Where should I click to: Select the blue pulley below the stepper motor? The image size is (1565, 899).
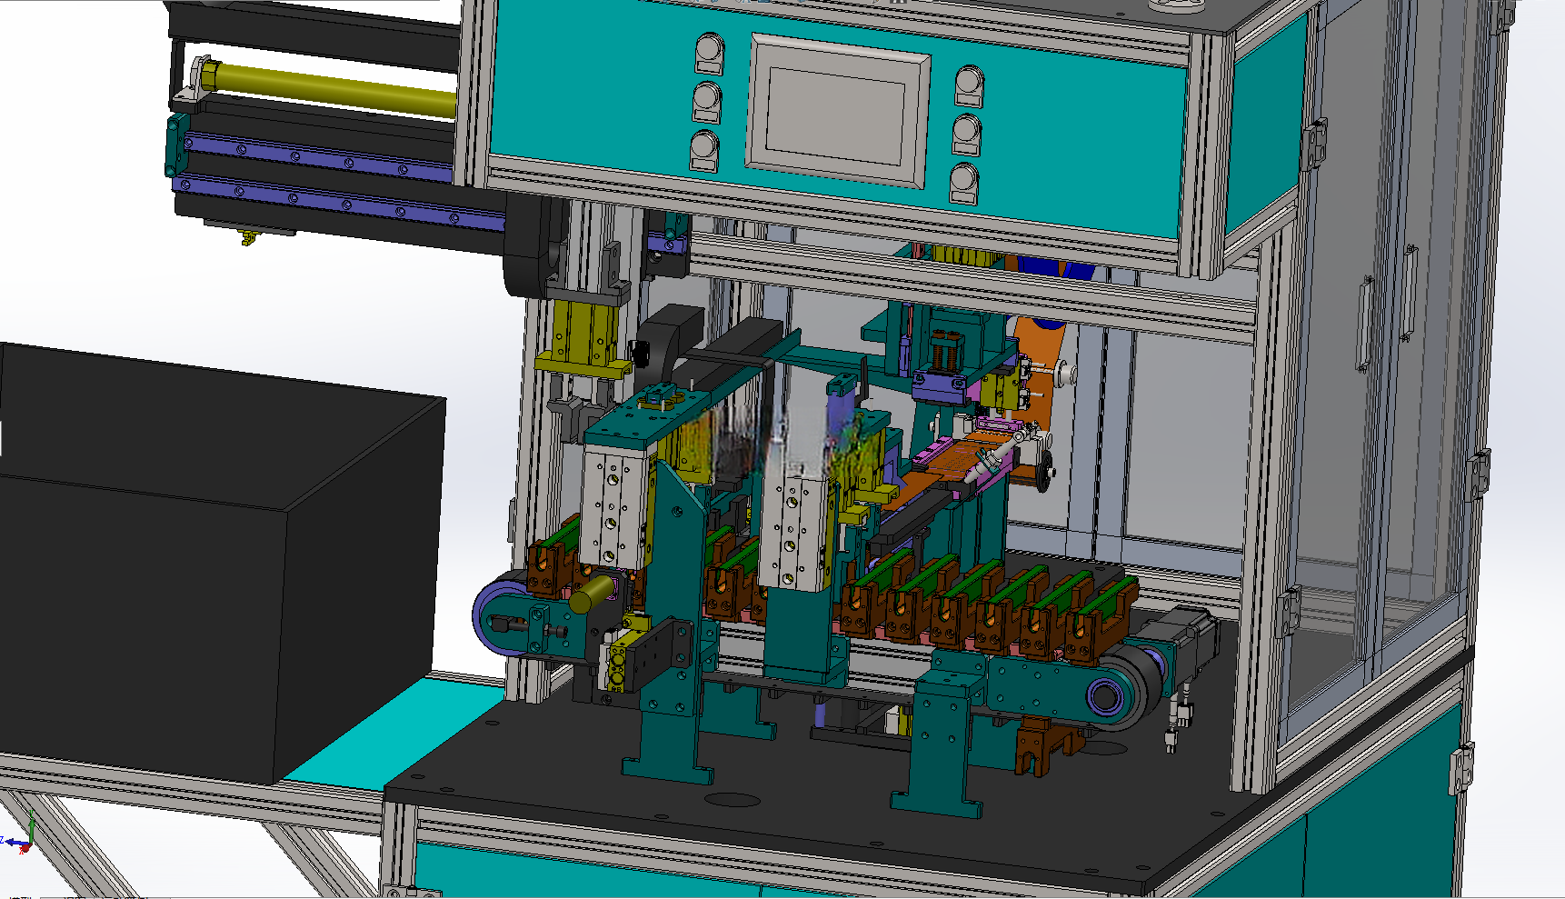[1104, 697]
